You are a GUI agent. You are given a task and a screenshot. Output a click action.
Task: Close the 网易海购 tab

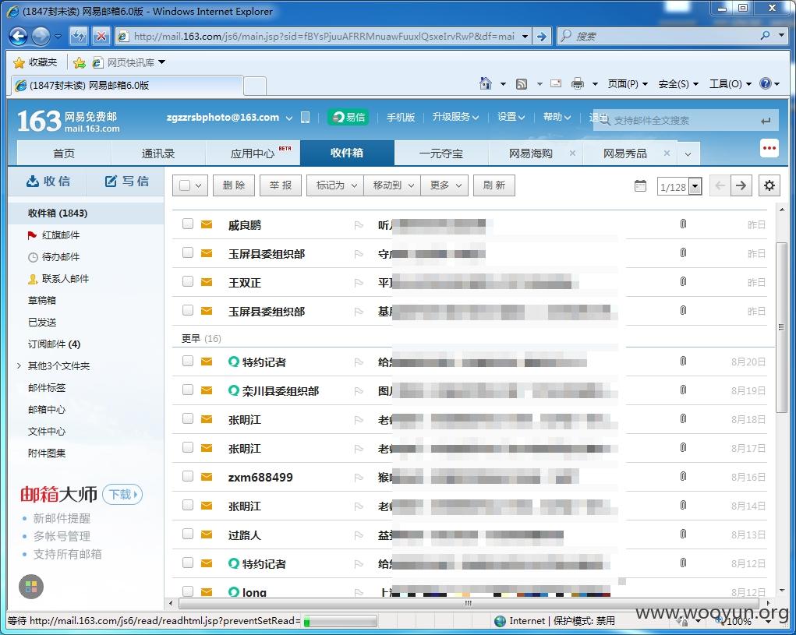click(x=572, y=153)
